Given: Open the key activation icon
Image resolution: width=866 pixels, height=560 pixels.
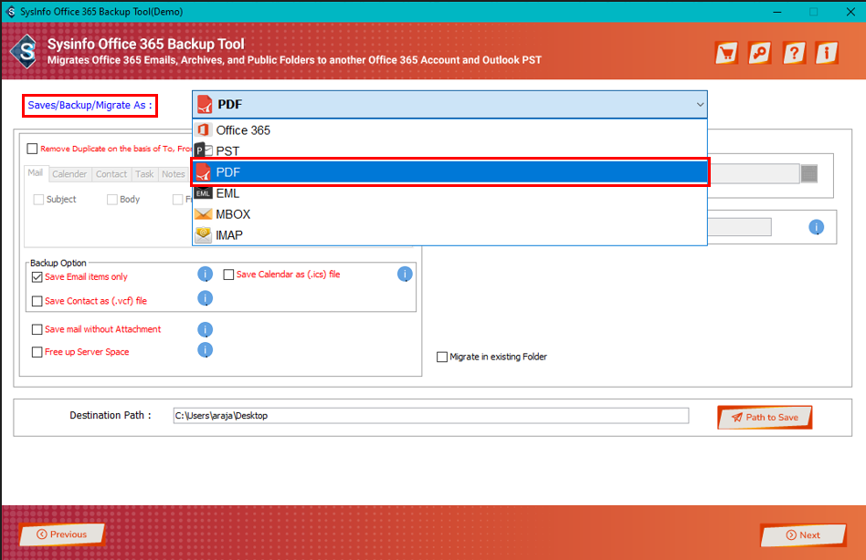Looking at the screenshot, I should (x=759, y=53).
